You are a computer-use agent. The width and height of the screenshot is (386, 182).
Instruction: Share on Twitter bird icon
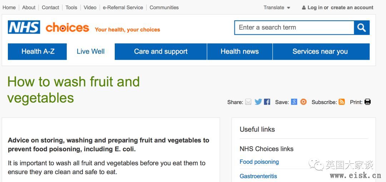(x=258, y=102)
